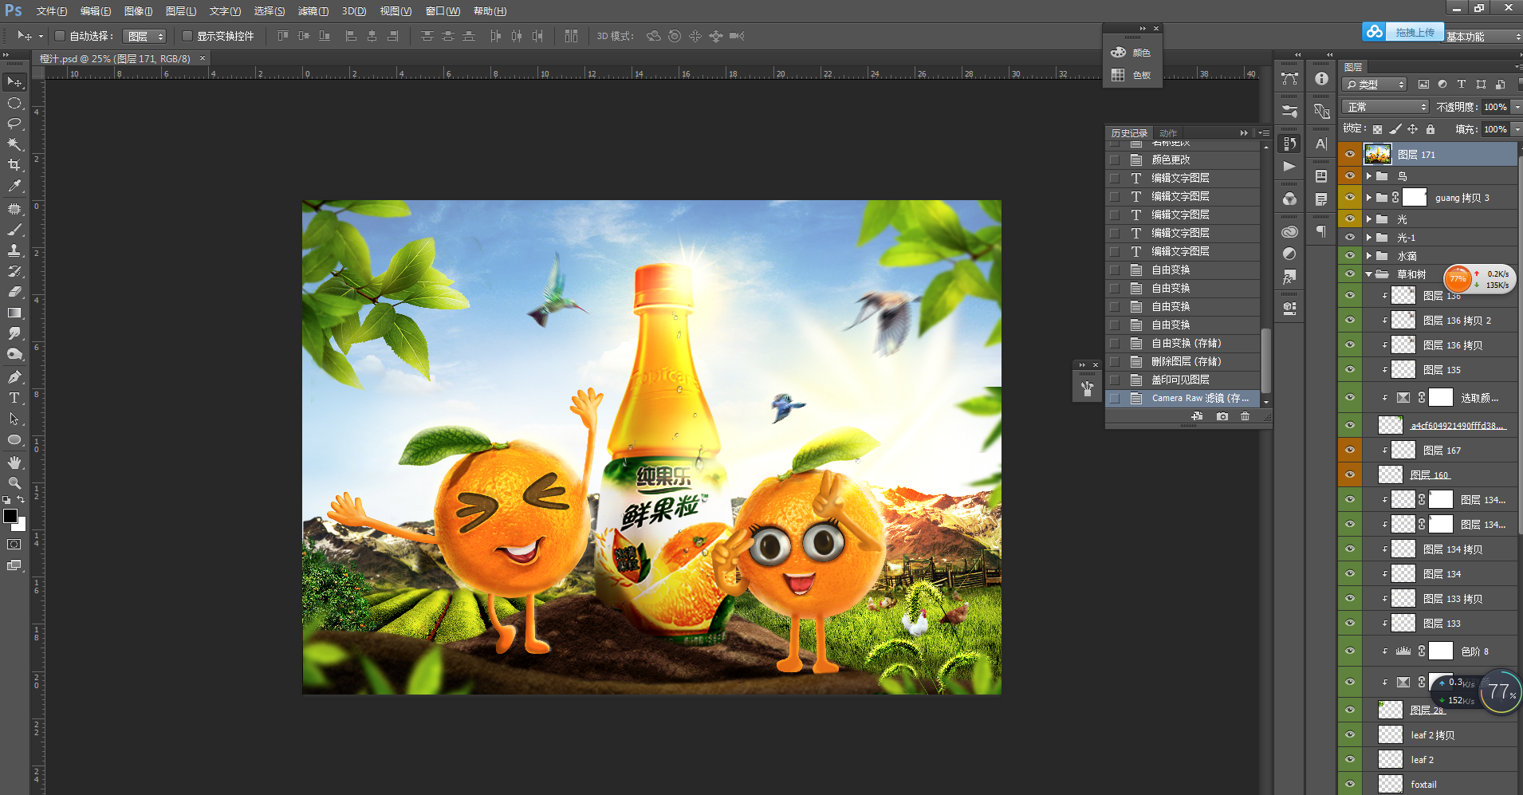Enable the 显示变换控件 checkbox

(187, 36)
